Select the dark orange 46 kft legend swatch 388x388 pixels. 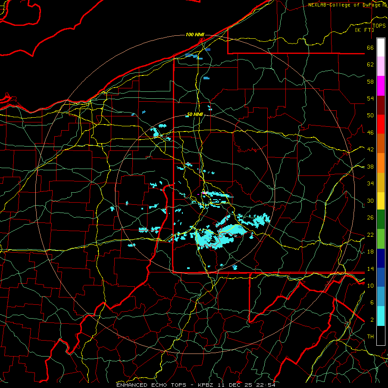[381, 143]
